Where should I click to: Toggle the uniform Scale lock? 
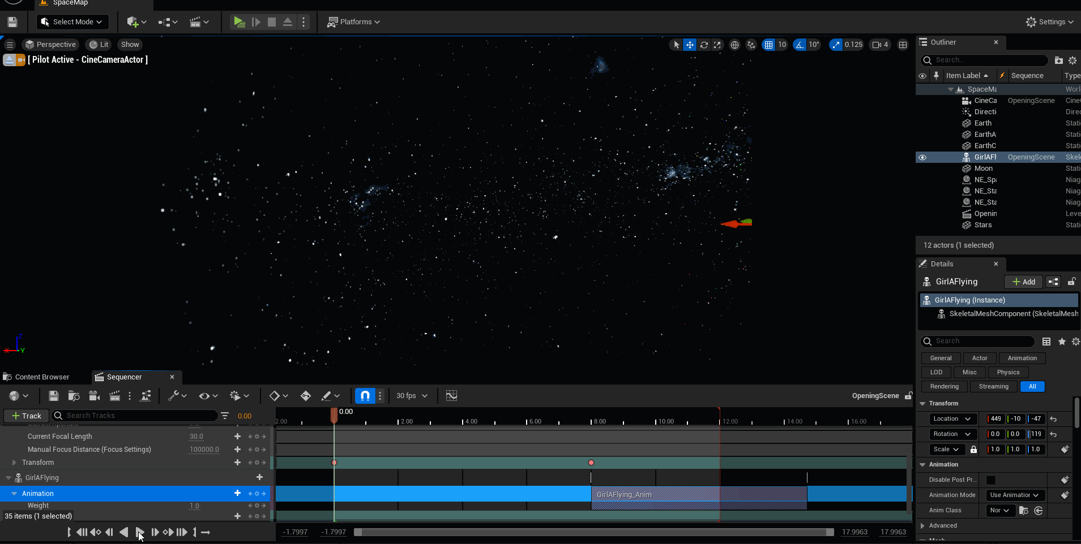coord(973,450)
